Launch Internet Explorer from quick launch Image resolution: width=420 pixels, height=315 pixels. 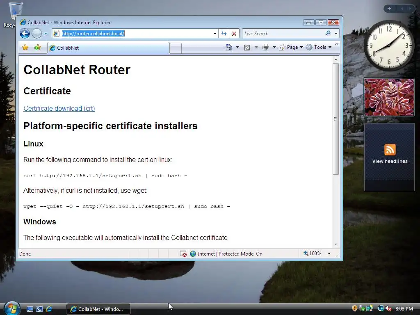[x=49, y=309]
